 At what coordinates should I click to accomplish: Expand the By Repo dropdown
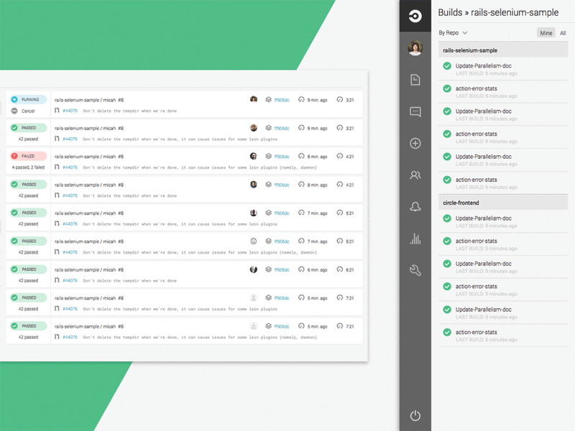point(453,33)
